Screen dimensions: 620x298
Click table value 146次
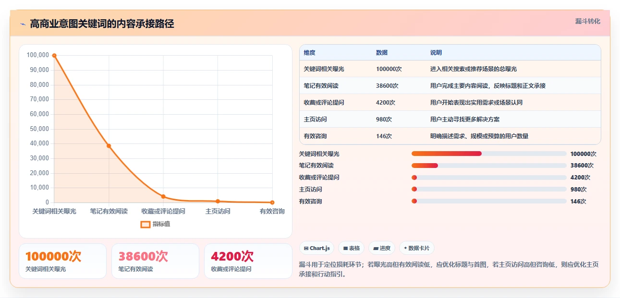(384, 136)
